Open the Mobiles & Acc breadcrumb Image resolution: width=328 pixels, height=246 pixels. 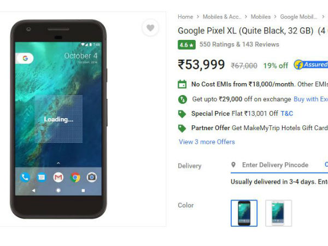pyautogui.click(x=222, y=17)
